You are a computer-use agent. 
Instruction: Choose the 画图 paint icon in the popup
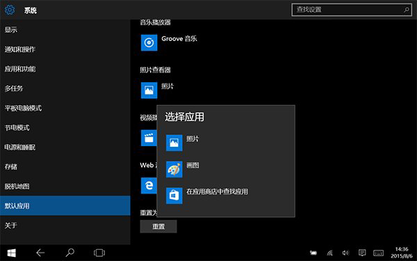coord(174,169)
